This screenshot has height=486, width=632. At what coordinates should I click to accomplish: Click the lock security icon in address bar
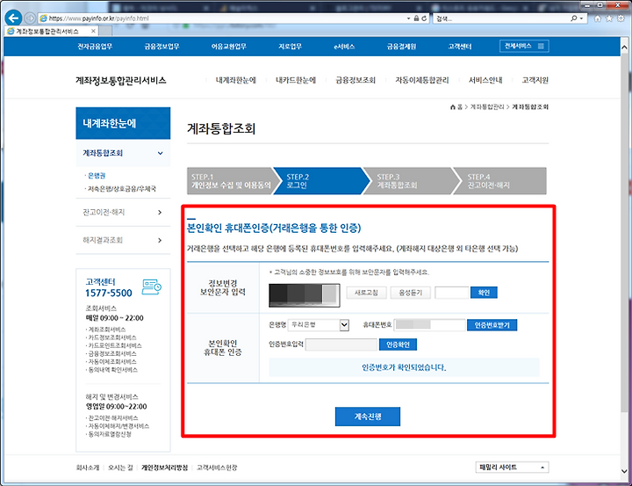click(x=416, y=18)
